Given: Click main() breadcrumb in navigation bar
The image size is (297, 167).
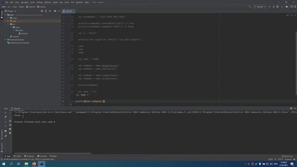Looking at the screenshot, I should tap(41, 6).
